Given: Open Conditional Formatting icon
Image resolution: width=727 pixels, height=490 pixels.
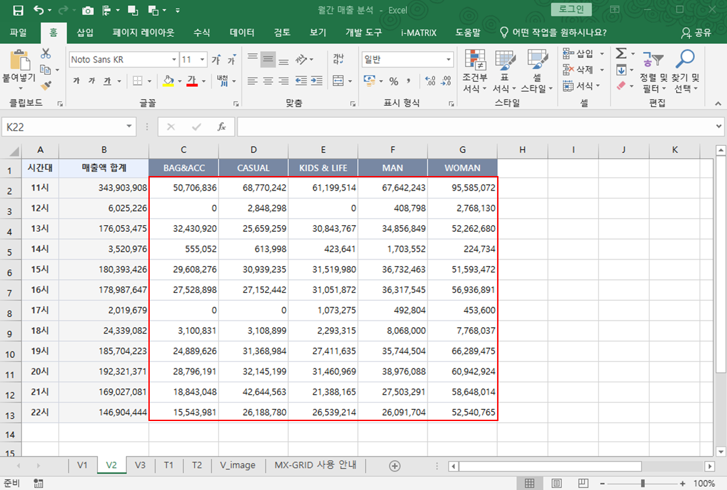Looking at the screenshot, I should pyautogui.click(x=475, y=60).
